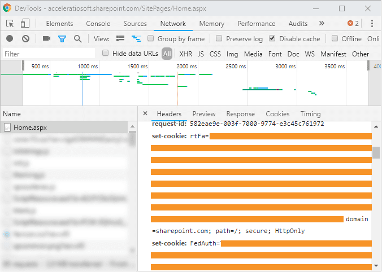This screenshot has height=272, width=382.
Task: Select the Home.aspx request row
Action: 64,127
